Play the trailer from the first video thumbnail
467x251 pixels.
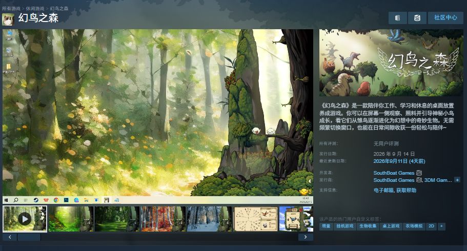tap(25, 219)
